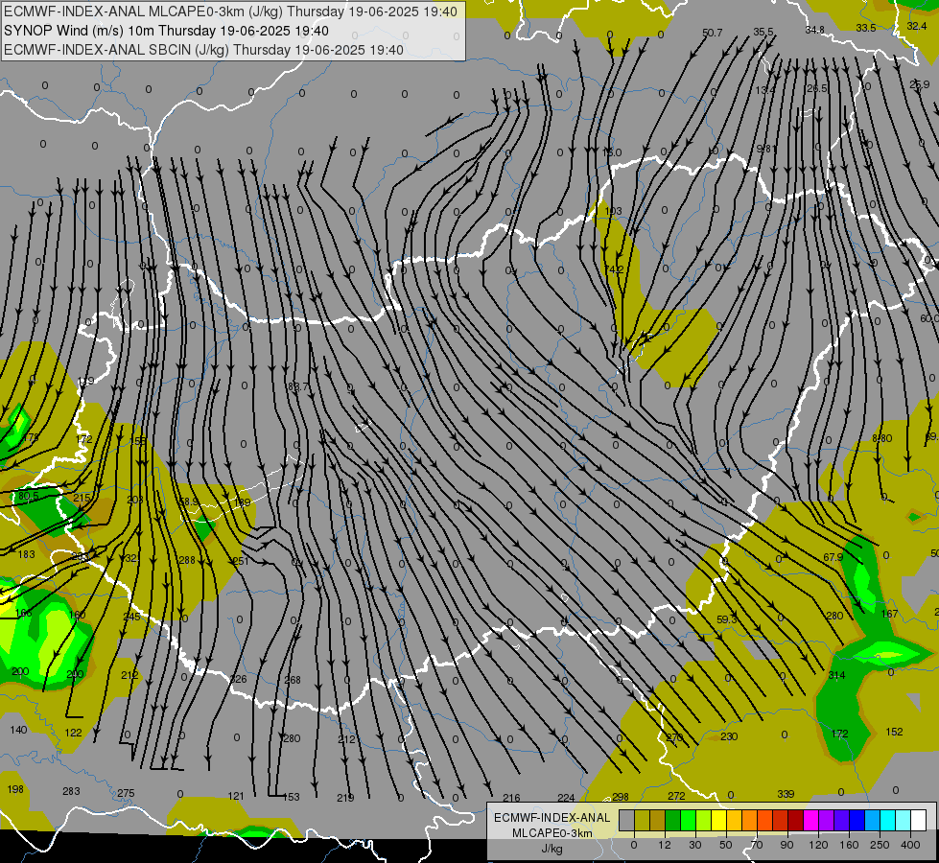Image resolution: width=939 pixels, height=863 pixels.
Task: Click the legend tick label '70'
Action: (757, 845)
